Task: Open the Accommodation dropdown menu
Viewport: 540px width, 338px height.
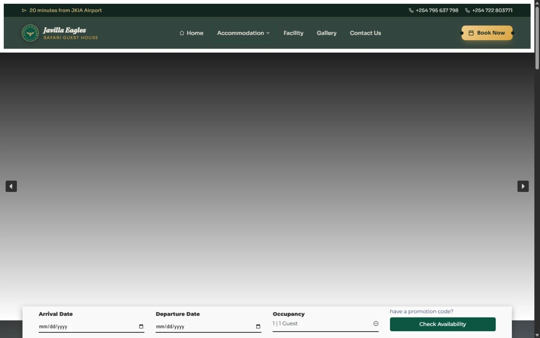Action: pos(243,33)
